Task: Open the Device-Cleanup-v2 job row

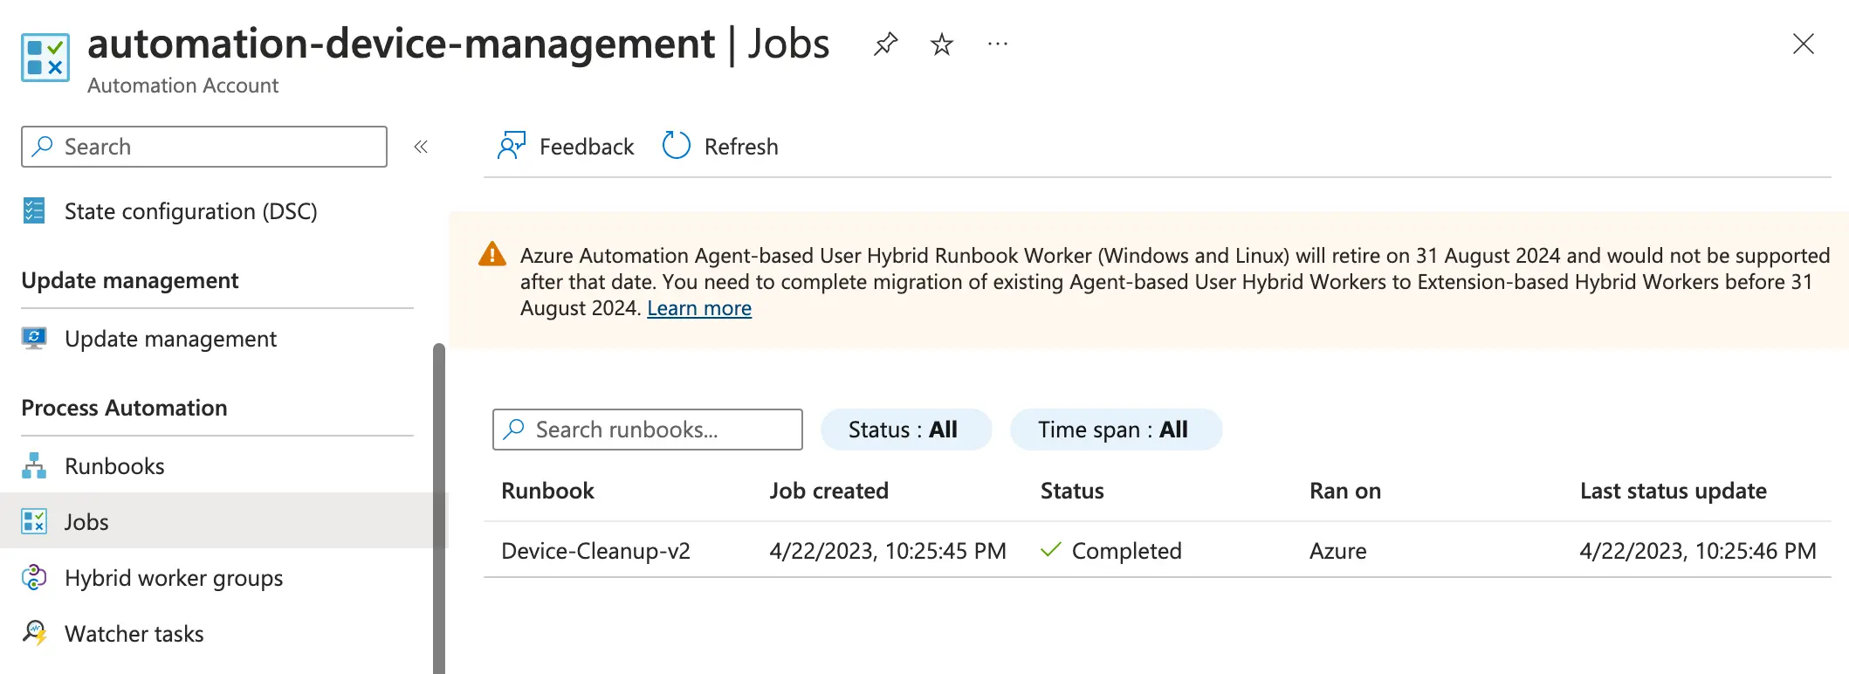Action: click(x=595, y=551)
